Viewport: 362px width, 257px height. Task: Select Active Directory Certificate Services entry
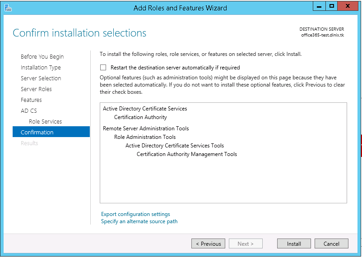(x=145, y=109)
